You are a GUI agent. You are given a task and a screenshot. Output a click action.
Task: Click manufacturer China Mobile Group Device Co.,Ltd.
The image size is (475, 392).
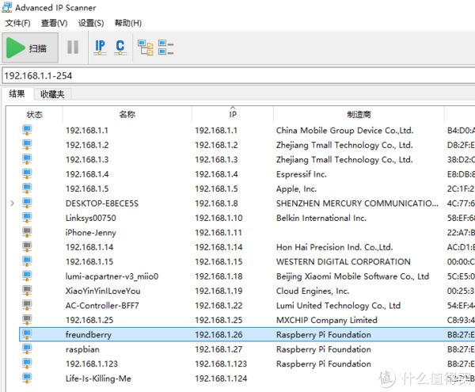click(x=344, y=131)
